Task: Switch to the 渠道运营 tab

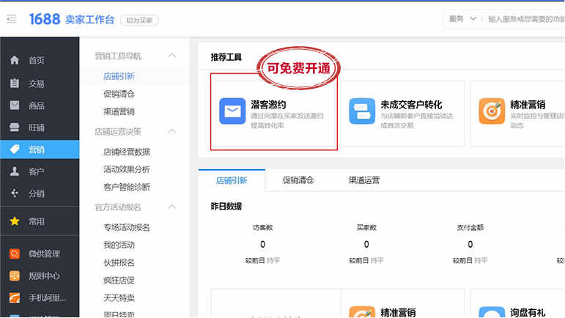Action: click(x=364, y=180)
